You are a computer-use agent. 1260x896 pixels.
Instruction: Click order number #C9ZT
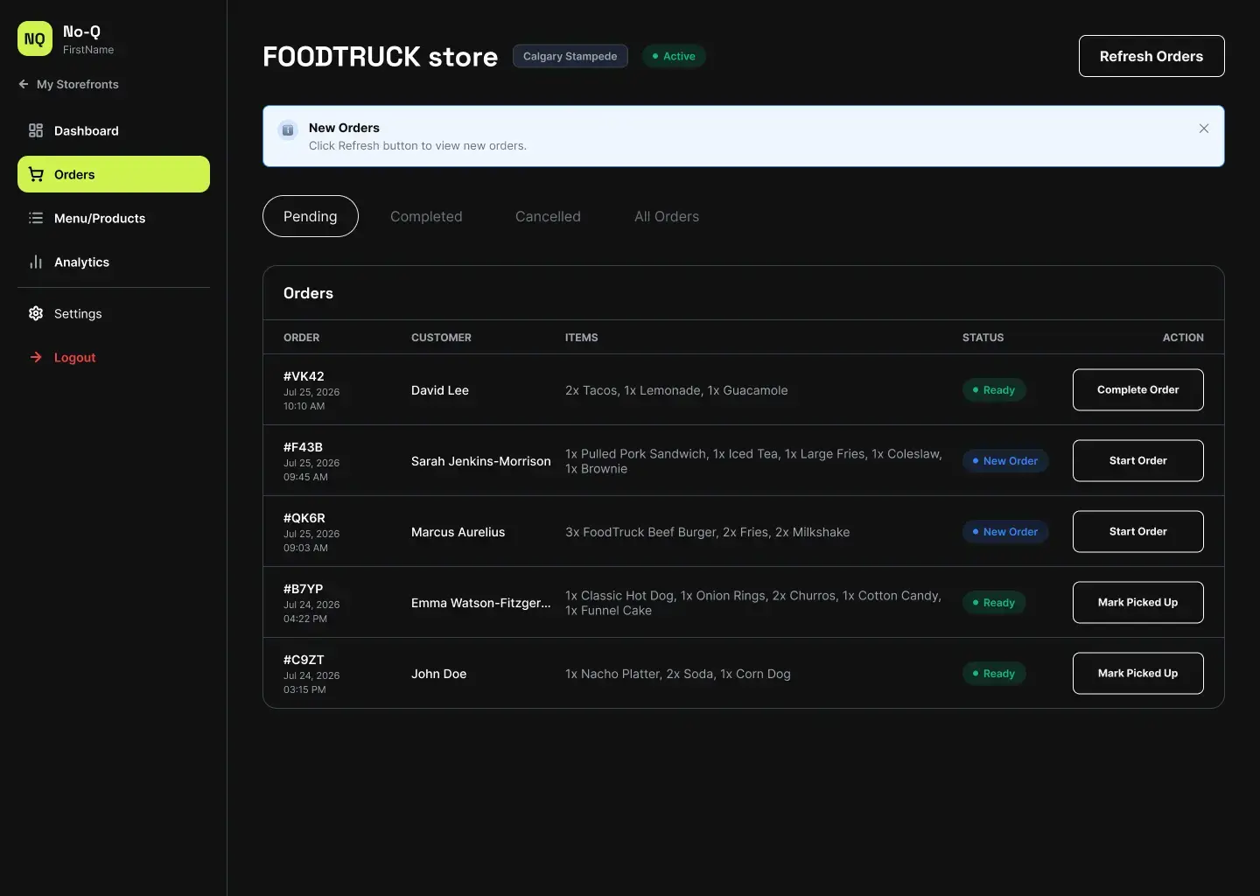[x=304, y=660]
